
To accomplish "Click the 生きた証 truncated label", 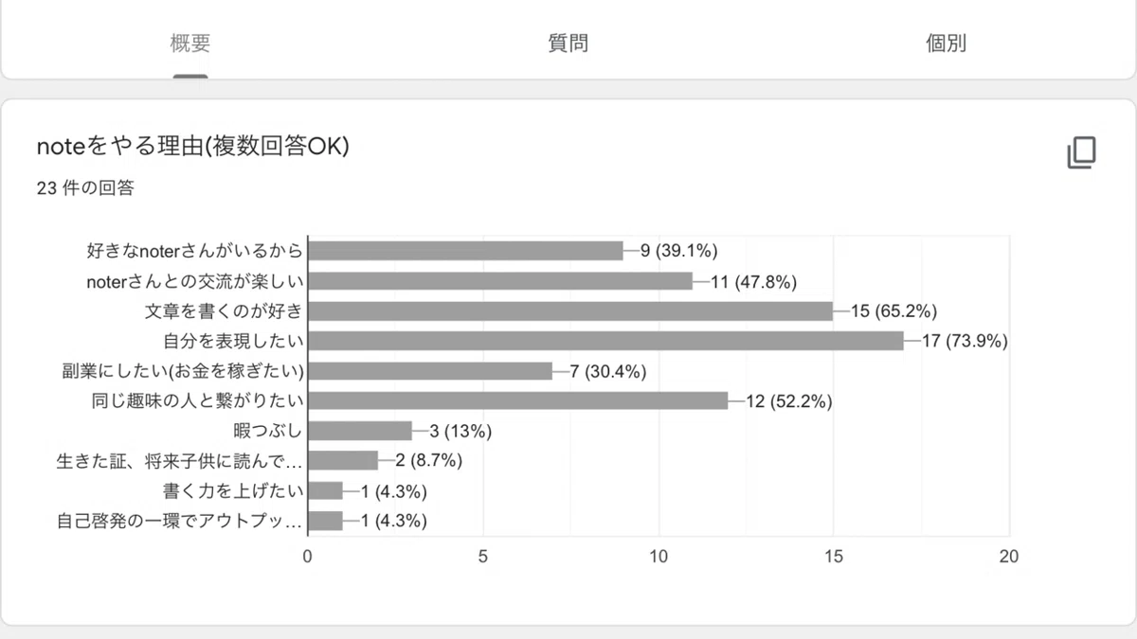I will pos(179,461).
